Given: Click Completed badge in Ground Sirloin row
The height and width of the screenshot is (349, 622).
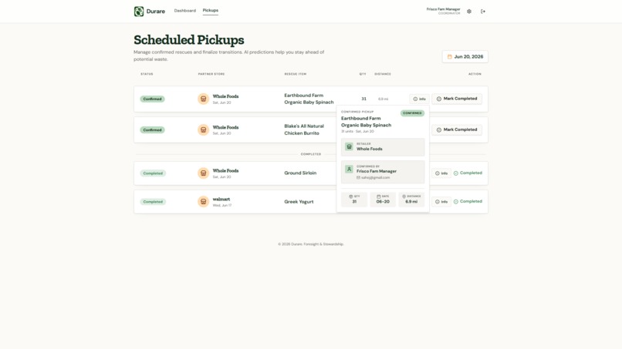Looking at the screenshot, I should pyautogui.click(x=153, y=173).
